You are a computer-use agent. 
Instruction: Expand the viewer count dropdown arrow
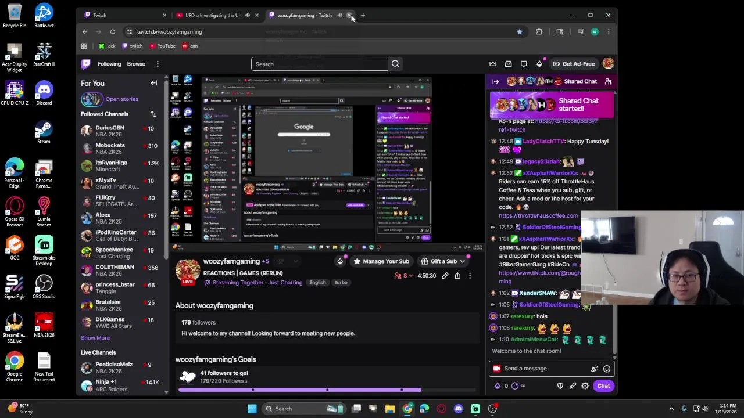click(x=412, y=276)
